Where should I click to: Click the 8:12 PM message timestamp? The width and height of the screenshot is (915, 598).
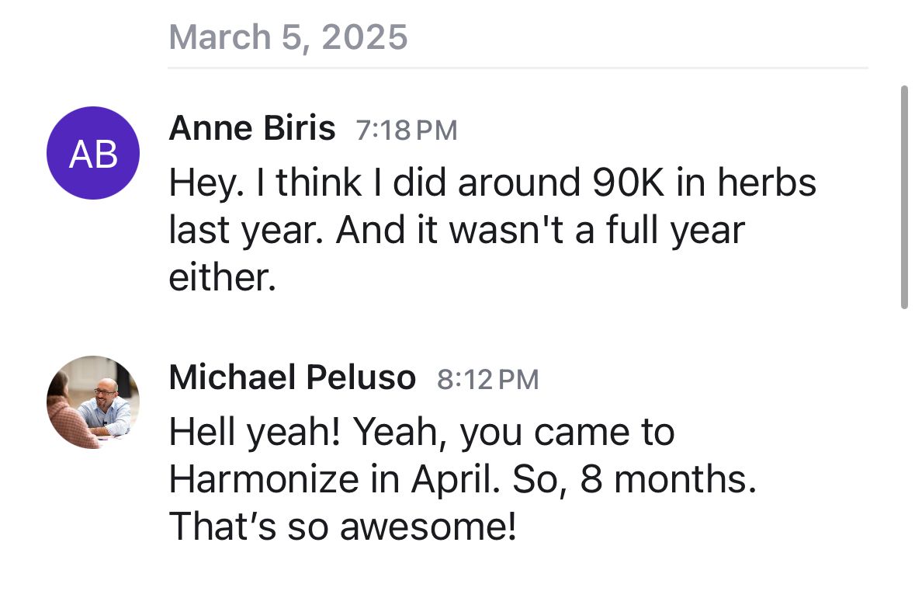[x=487, y=380]
